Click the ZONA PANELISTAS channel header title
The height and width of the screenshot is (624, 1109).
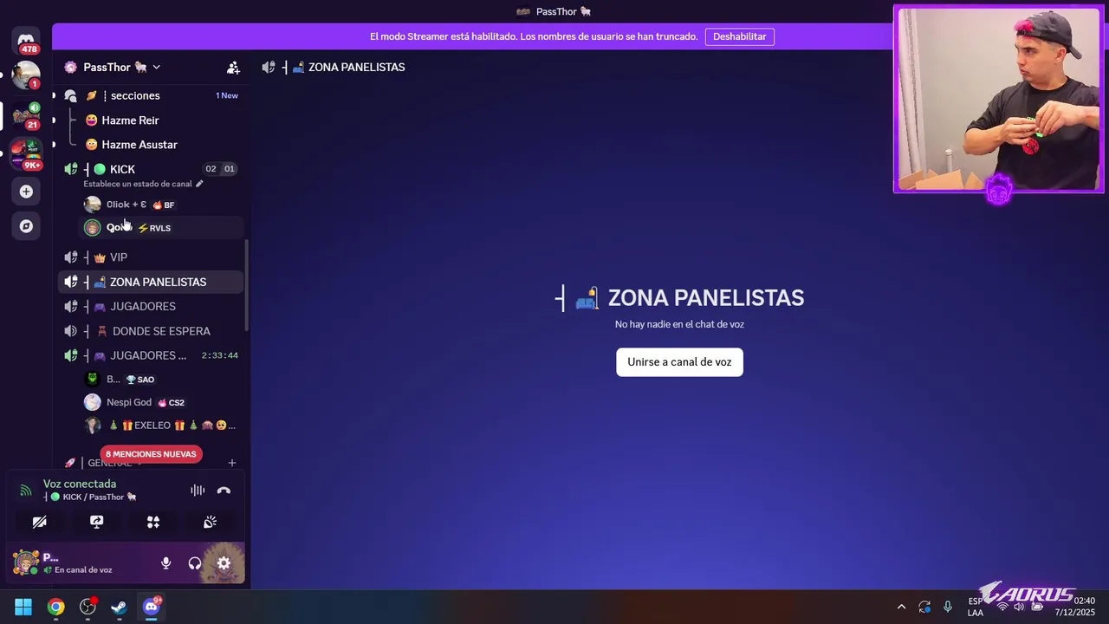[x=356, y=67]
